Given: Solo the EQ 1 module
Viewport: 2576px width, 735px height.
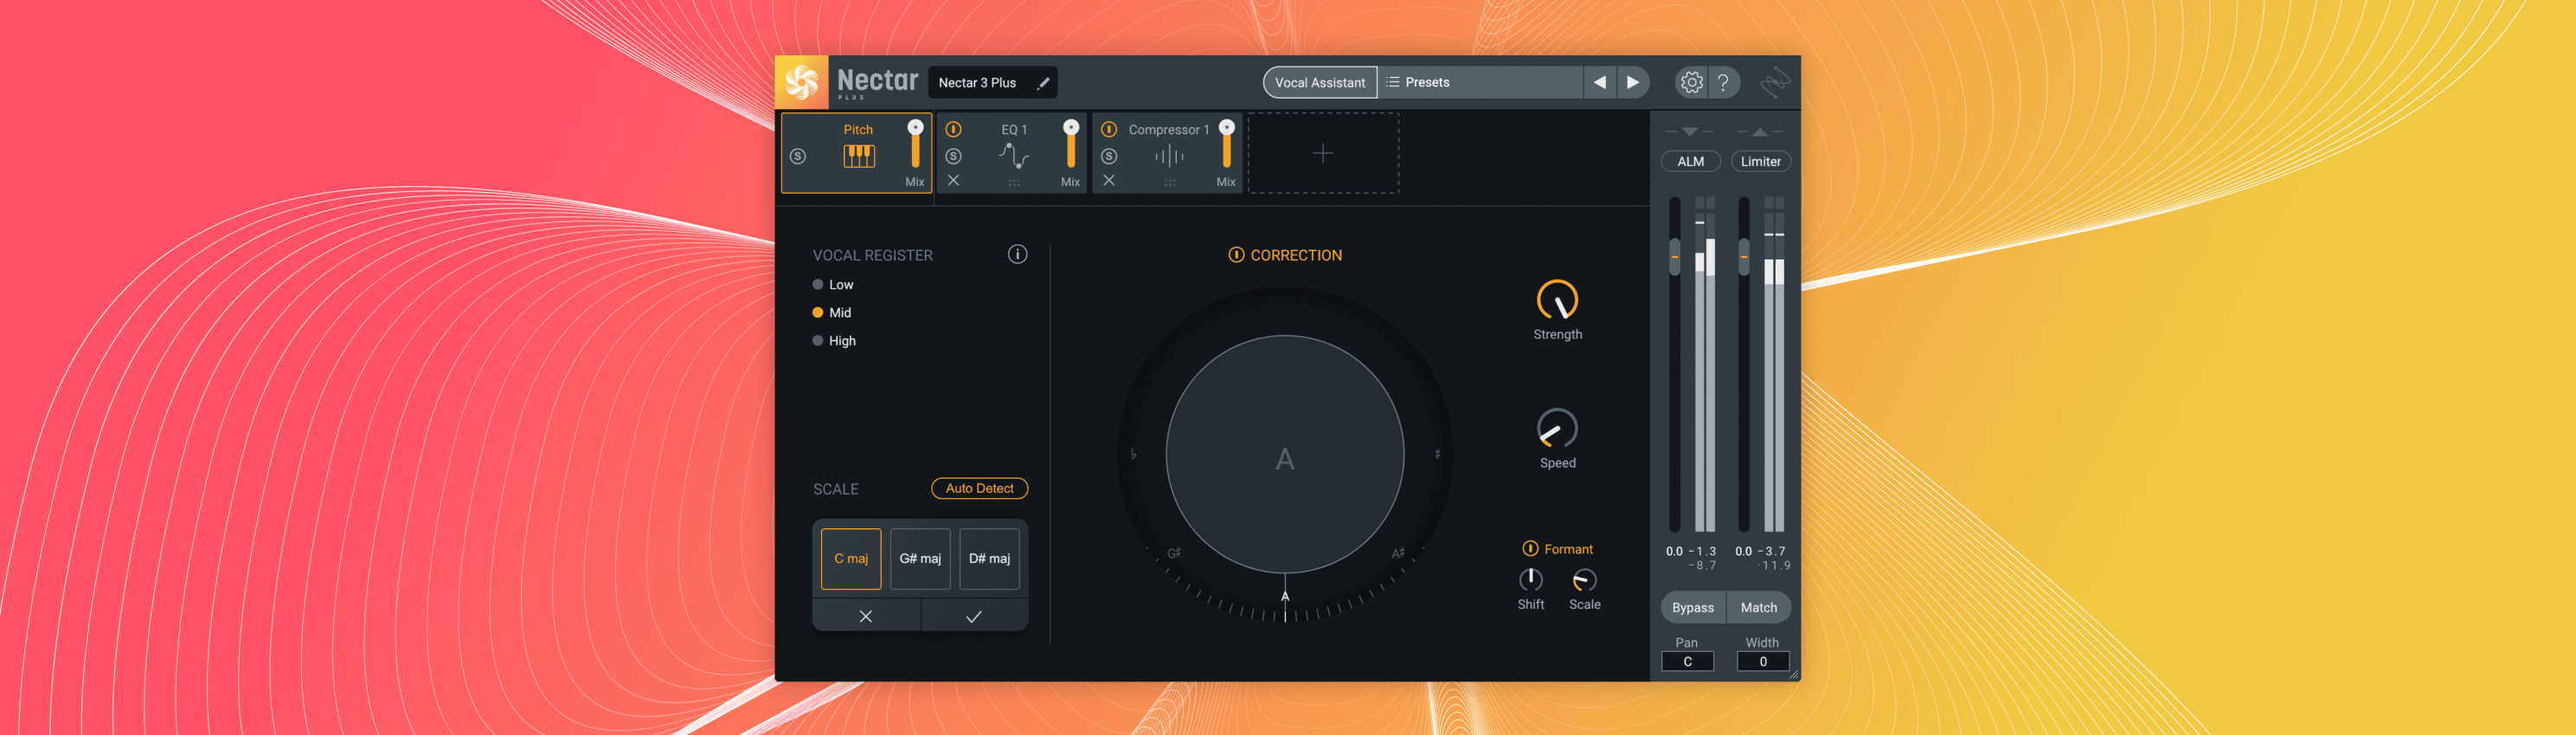Looking at the screenshot, I should coord(953,157).
